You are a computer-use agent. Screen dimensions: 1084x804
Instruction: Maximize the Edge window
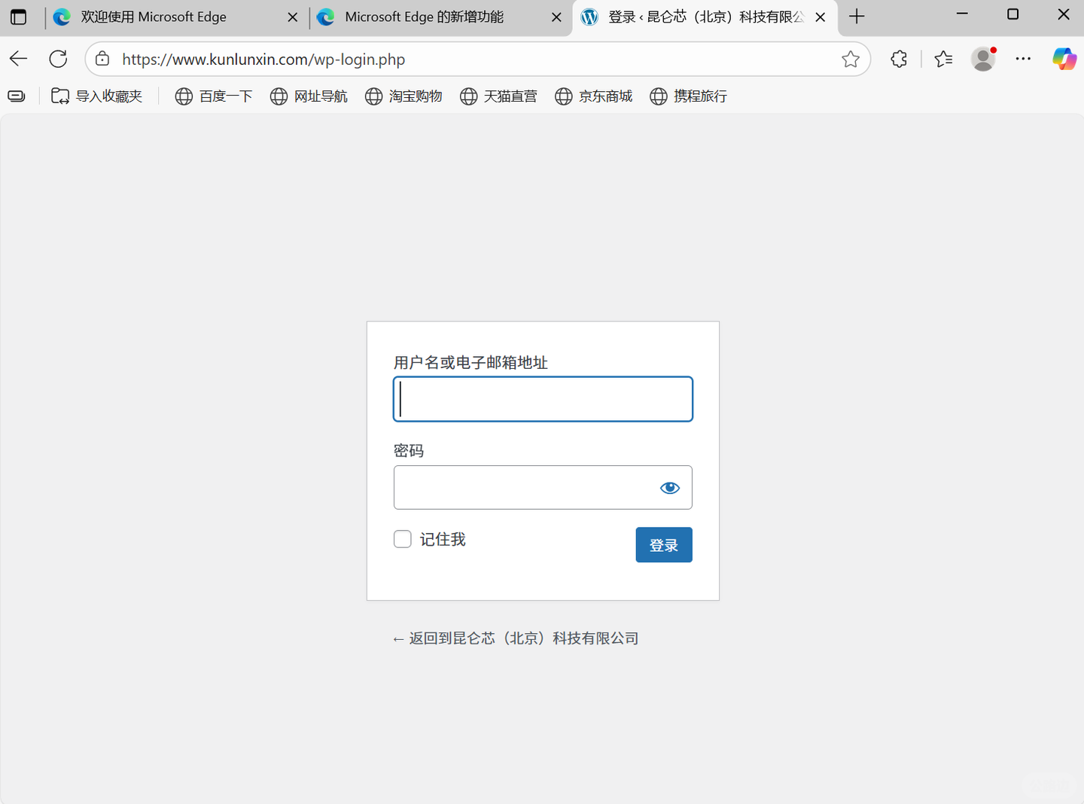pos(1013,14)
